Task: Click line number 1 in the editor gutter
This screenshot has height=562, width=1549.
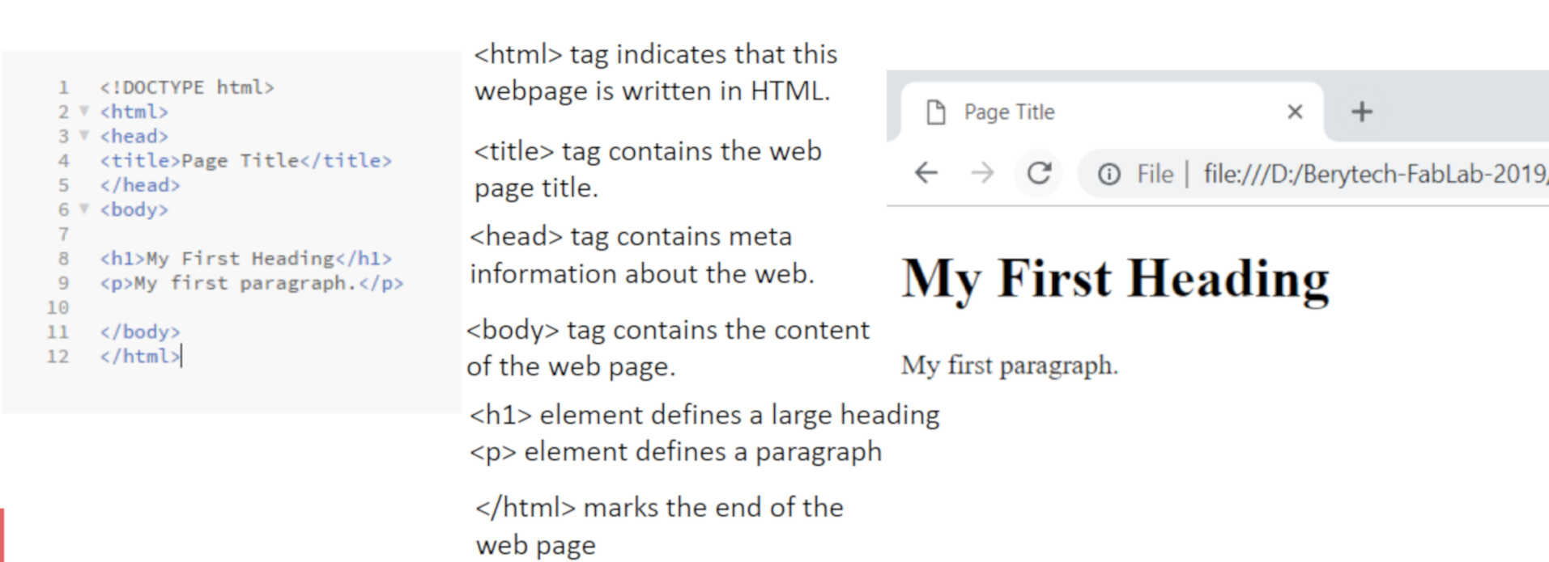Action: [63, 87]
